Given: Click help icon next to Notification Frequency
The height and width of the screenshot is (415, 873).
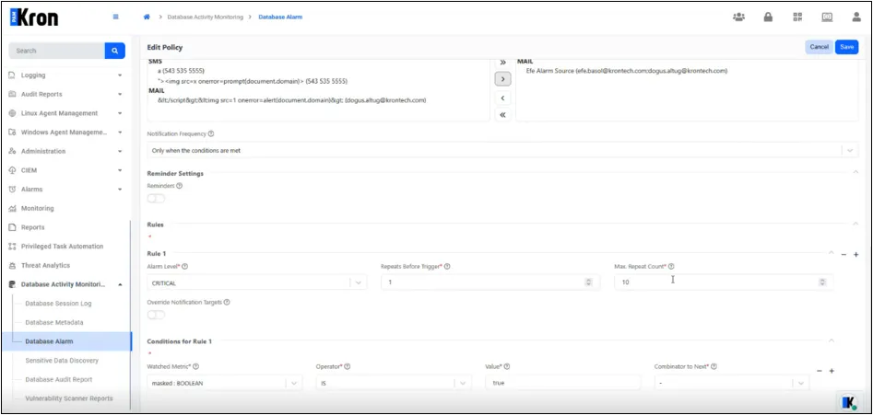Looking at the screenshot, I should tap(211, 134).
